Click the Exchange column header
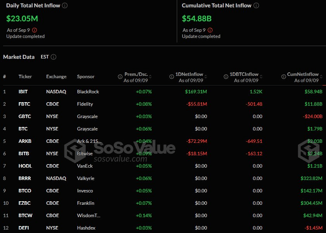This screenshot has height=233, width=326. [x=56, y=77]
